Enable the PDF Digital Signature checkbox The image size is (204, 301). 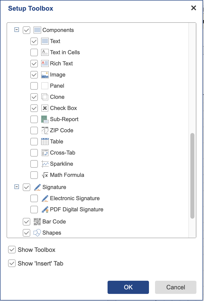point(34,210)
